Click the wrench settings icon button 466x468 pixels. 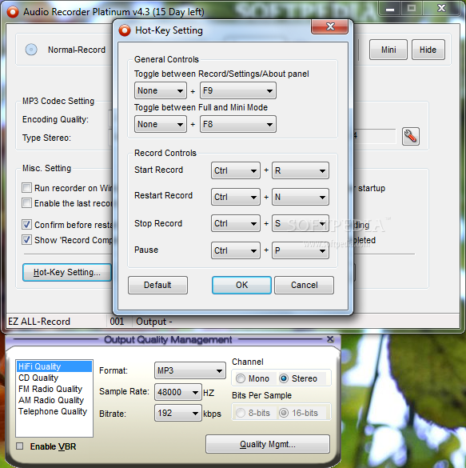point(411,137)
